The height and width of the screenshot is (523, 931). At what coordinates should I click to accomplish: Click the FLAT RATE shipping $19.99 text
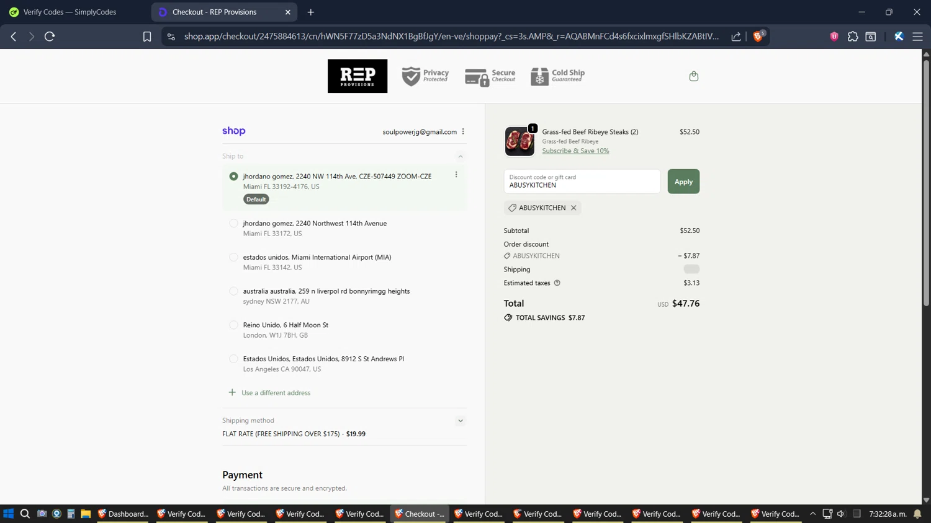click(x=294, y=434)
